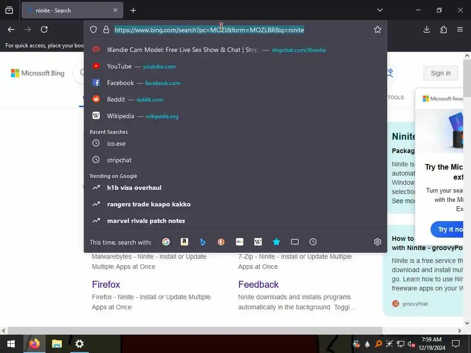The image size is (471, 353).
Task: Click the Microsoft Bing logo
Action: pyautogui.click(x=38, y=73)
